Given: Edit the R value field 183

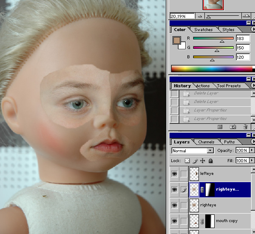Looking at the screenshot, I should [x=243, y=38].
